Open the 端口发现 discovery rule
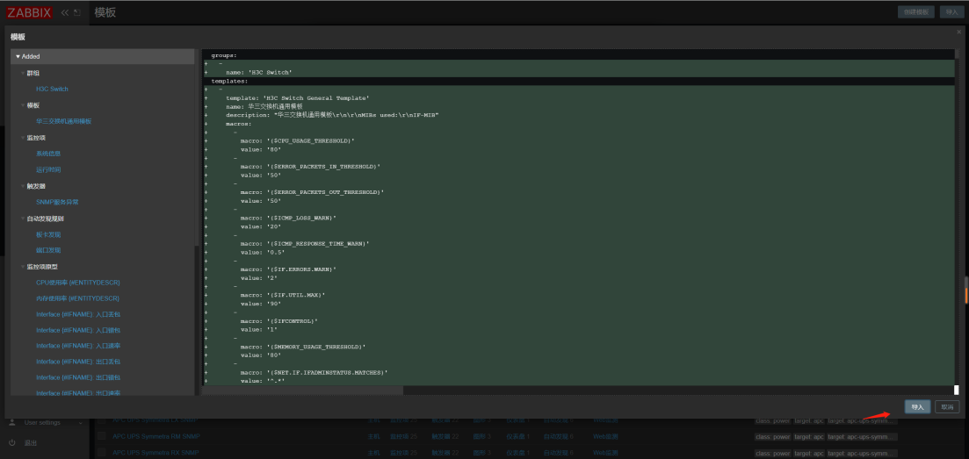 (x=48, y=250)
